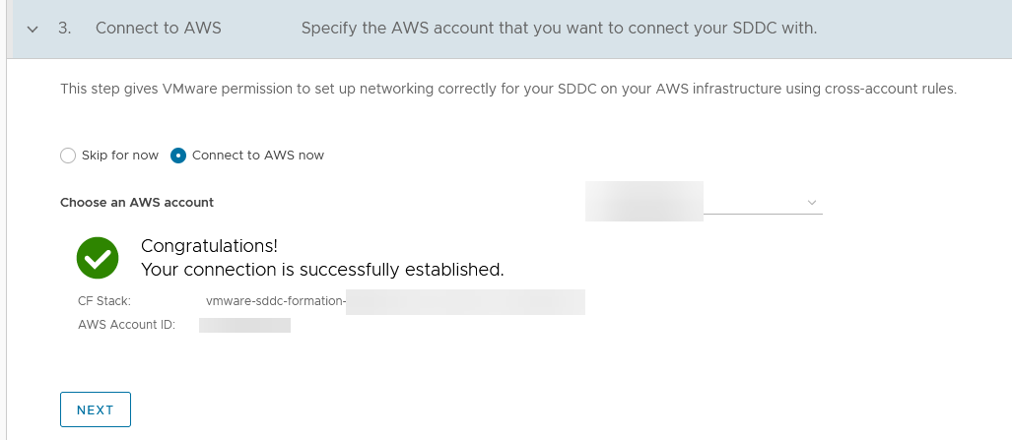The height and width of the screenshot is (440, 1012).
Task: Click the vmware-sddc-formation CF Stack name
Action: tap(395, 301)
